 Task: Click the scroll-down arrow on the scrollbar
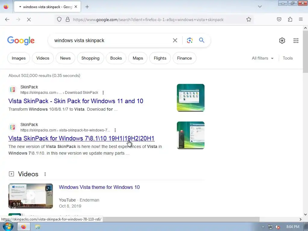[305, 214]
